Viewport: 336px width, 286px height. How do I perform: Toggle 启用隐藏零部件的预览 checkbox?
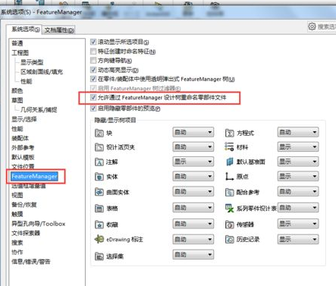(x=93, y=108)
